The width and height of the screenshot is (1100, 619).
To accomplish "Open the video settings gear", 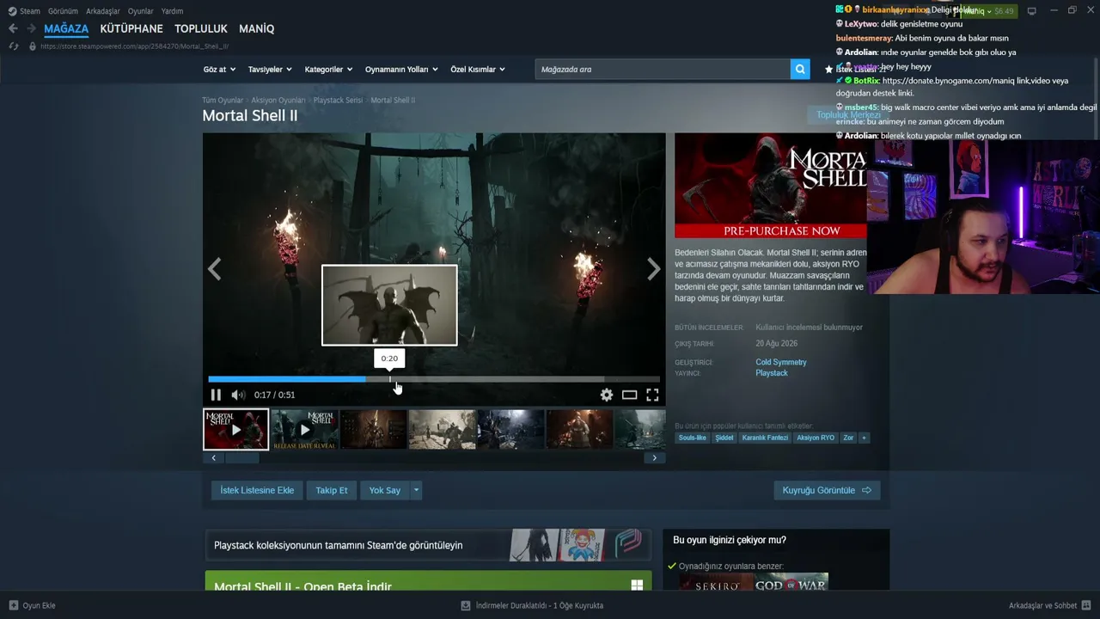I will pos(607,395).
